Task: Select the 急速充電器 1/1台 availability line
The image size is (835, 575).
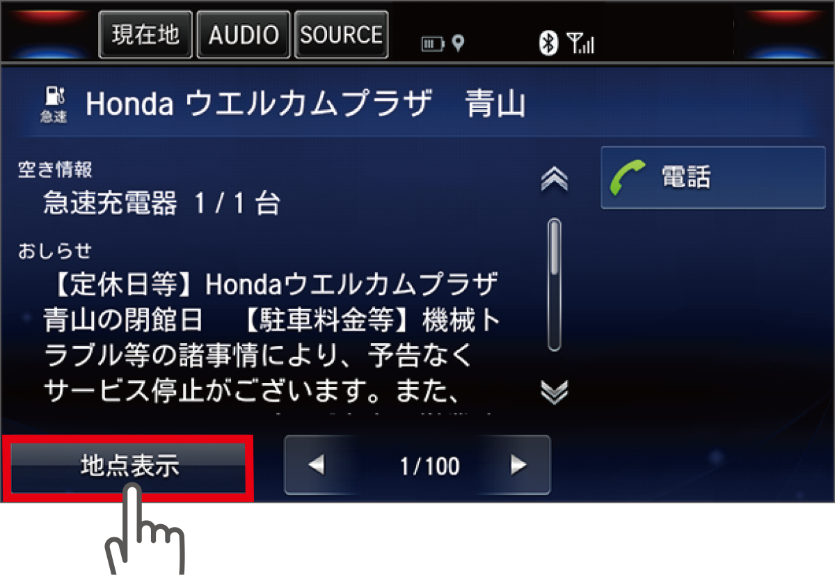Action: coord(161,204)
